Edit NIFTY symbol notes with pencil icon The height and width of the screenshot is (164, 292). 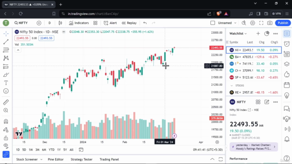266,102
